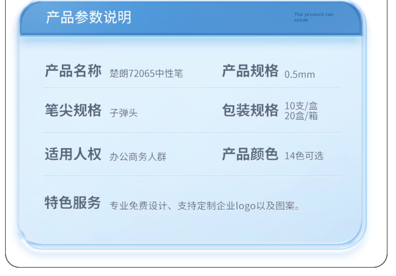The height and width of the screenshot is (276, 396).
Task: Click the value 子弹头
Action: click(124, 113)
